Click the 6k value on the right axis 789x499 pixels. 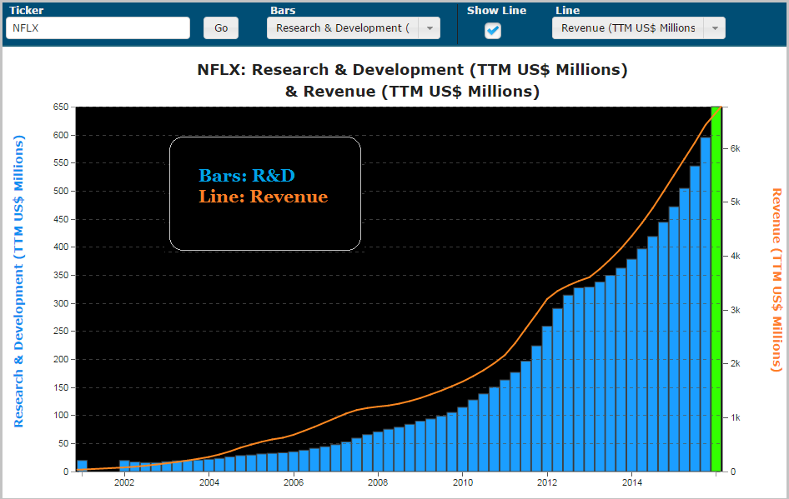(x=735, y=149)
